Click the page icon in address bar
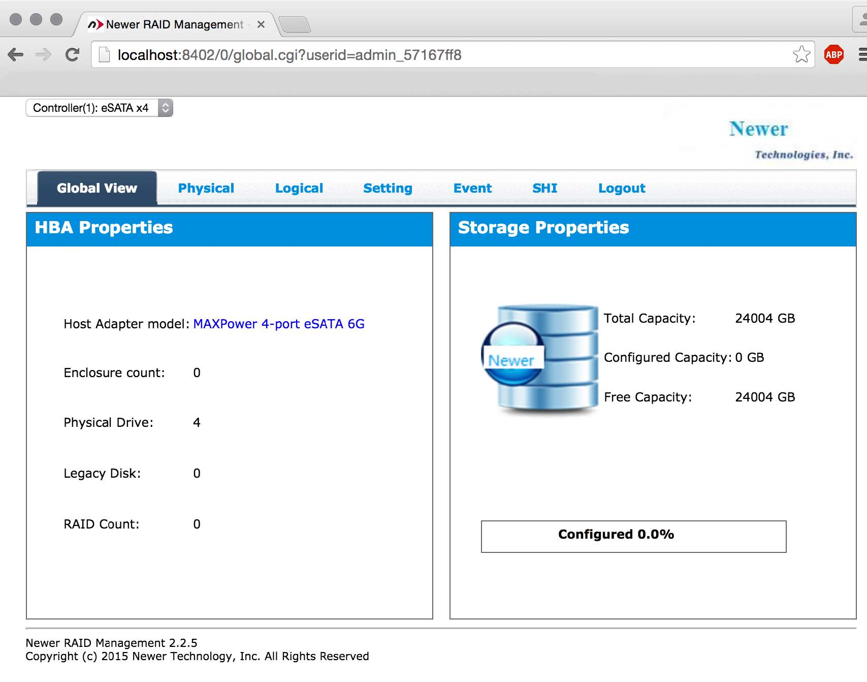The height and width of the screenshot is (682, 867). (104, 54)
